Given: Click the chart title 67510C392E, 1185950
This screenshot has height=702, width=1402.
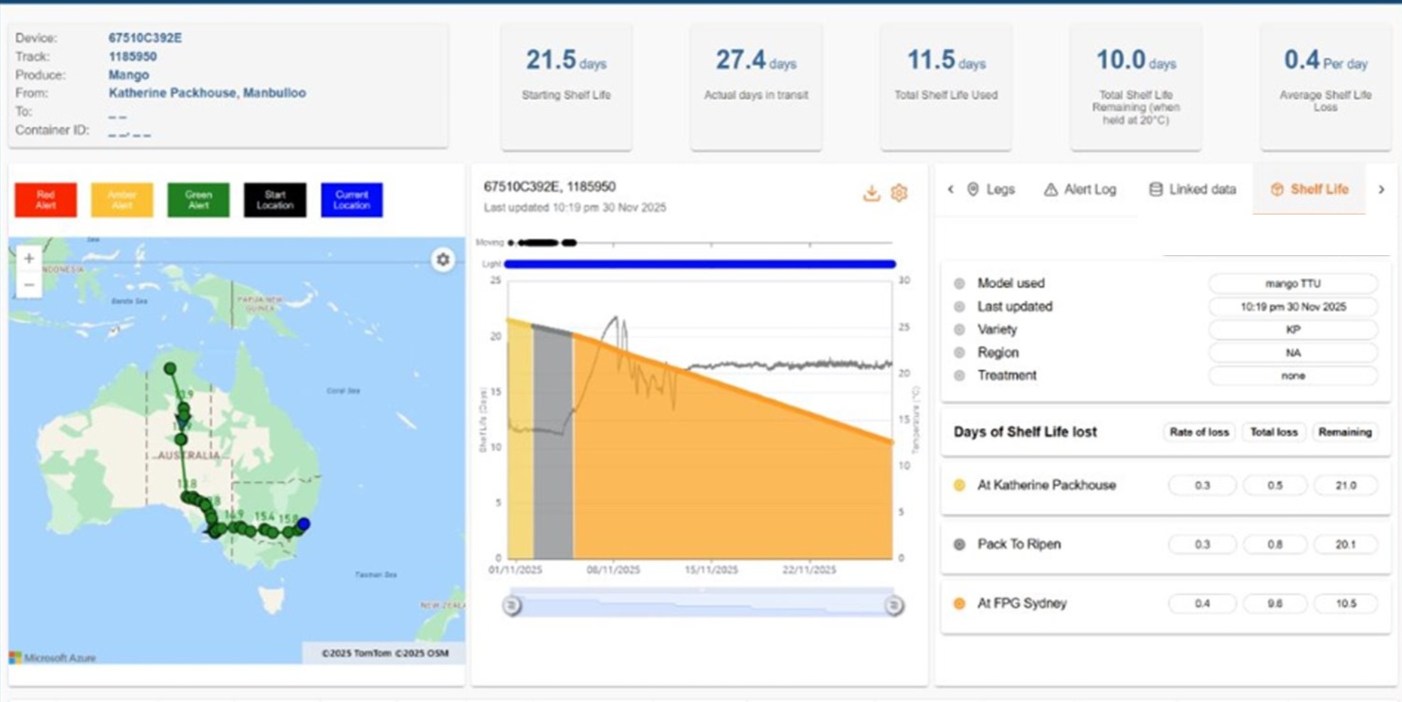Looking at the screenshot, I should point(550,187).
